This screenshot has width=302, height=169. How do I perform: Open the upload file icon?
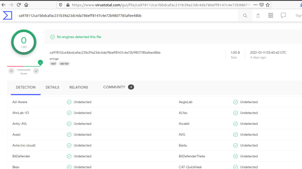point(258,15)
